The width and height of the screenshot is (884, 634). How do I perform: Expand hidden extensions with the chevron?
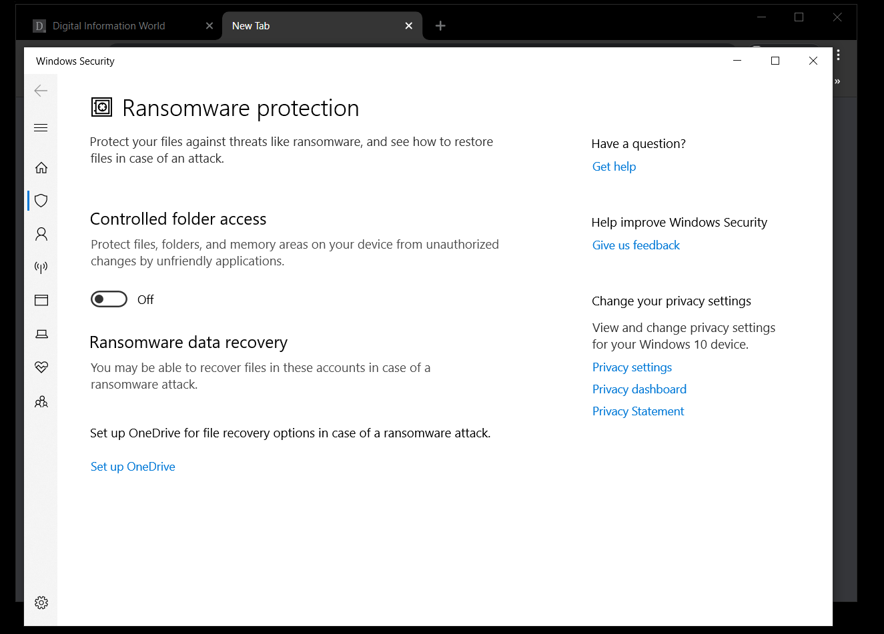pyautogui.click(x=837, y=81)
